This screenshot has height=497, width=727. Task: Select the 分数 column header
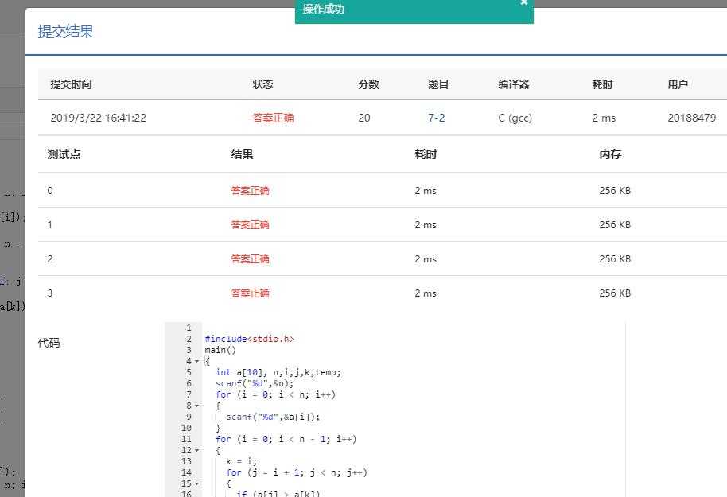coord(368,84)
